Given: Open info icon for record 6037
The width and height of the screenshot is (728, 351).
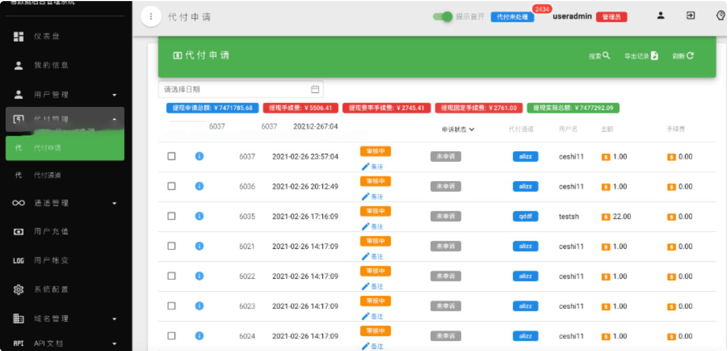Looking at the screenshot, I should [199, 156].
